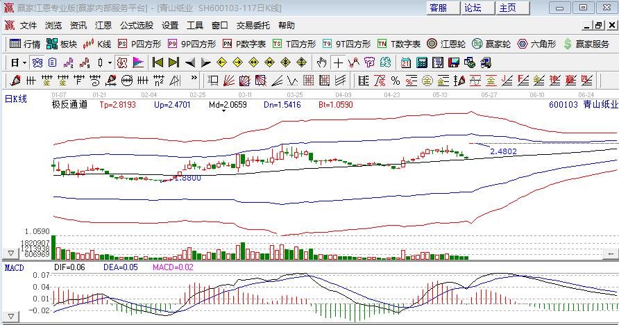Expand the triangle below Md=2.0659
619x325 pixels.
tap(223, 111)
